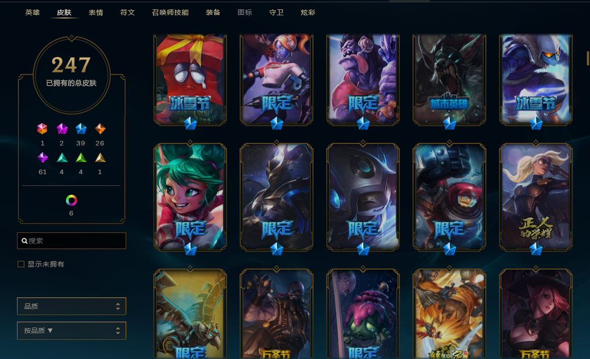This screenshot has height=359, width=590.
Task: Click the green triangle gem icon
Action: tap(81, 158)
